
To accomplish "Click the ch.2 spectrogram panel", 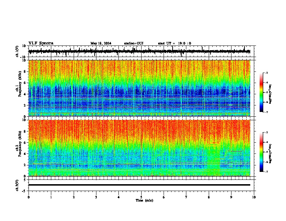I will [x=139, y=148].
